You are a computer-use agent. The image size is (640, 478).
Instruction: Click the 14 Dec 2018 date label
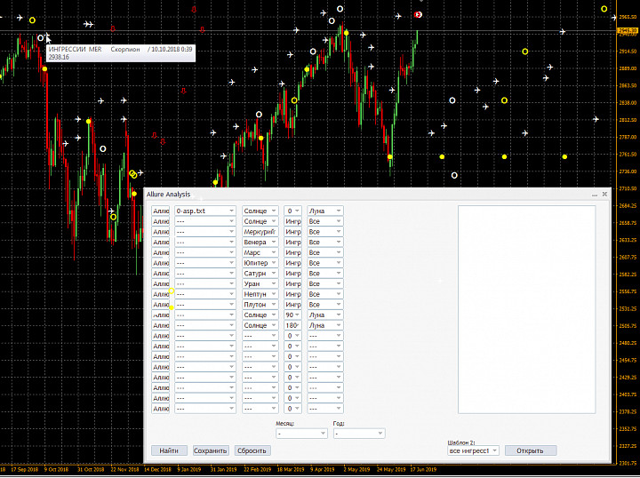157,469
